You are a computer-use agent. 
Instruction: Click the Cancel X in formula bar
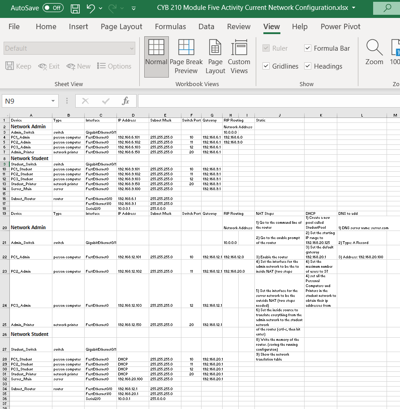(85, 101)
